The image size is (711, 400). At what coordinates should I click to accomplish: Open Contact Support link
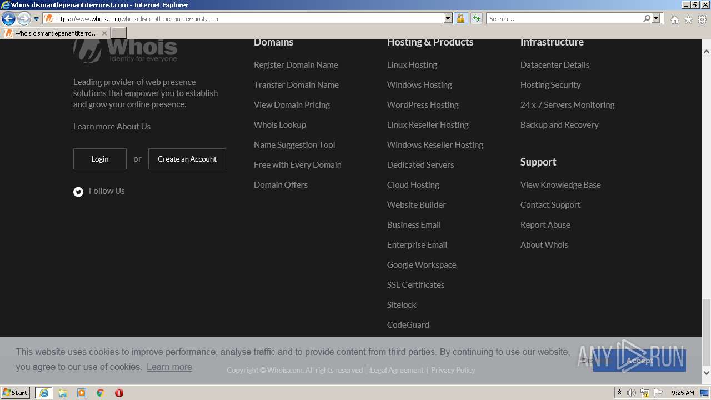tap(550, 205)
